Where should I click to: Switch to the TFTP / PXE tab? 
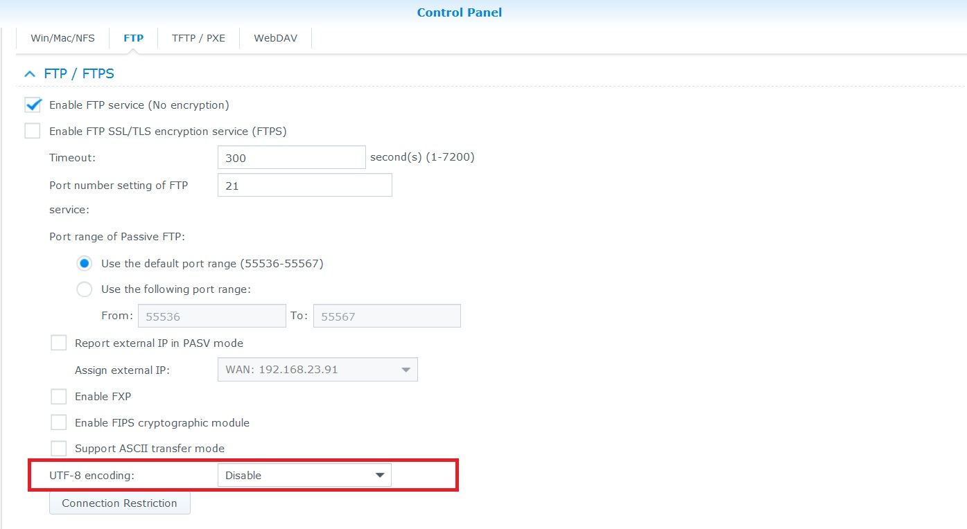(198, 38)
